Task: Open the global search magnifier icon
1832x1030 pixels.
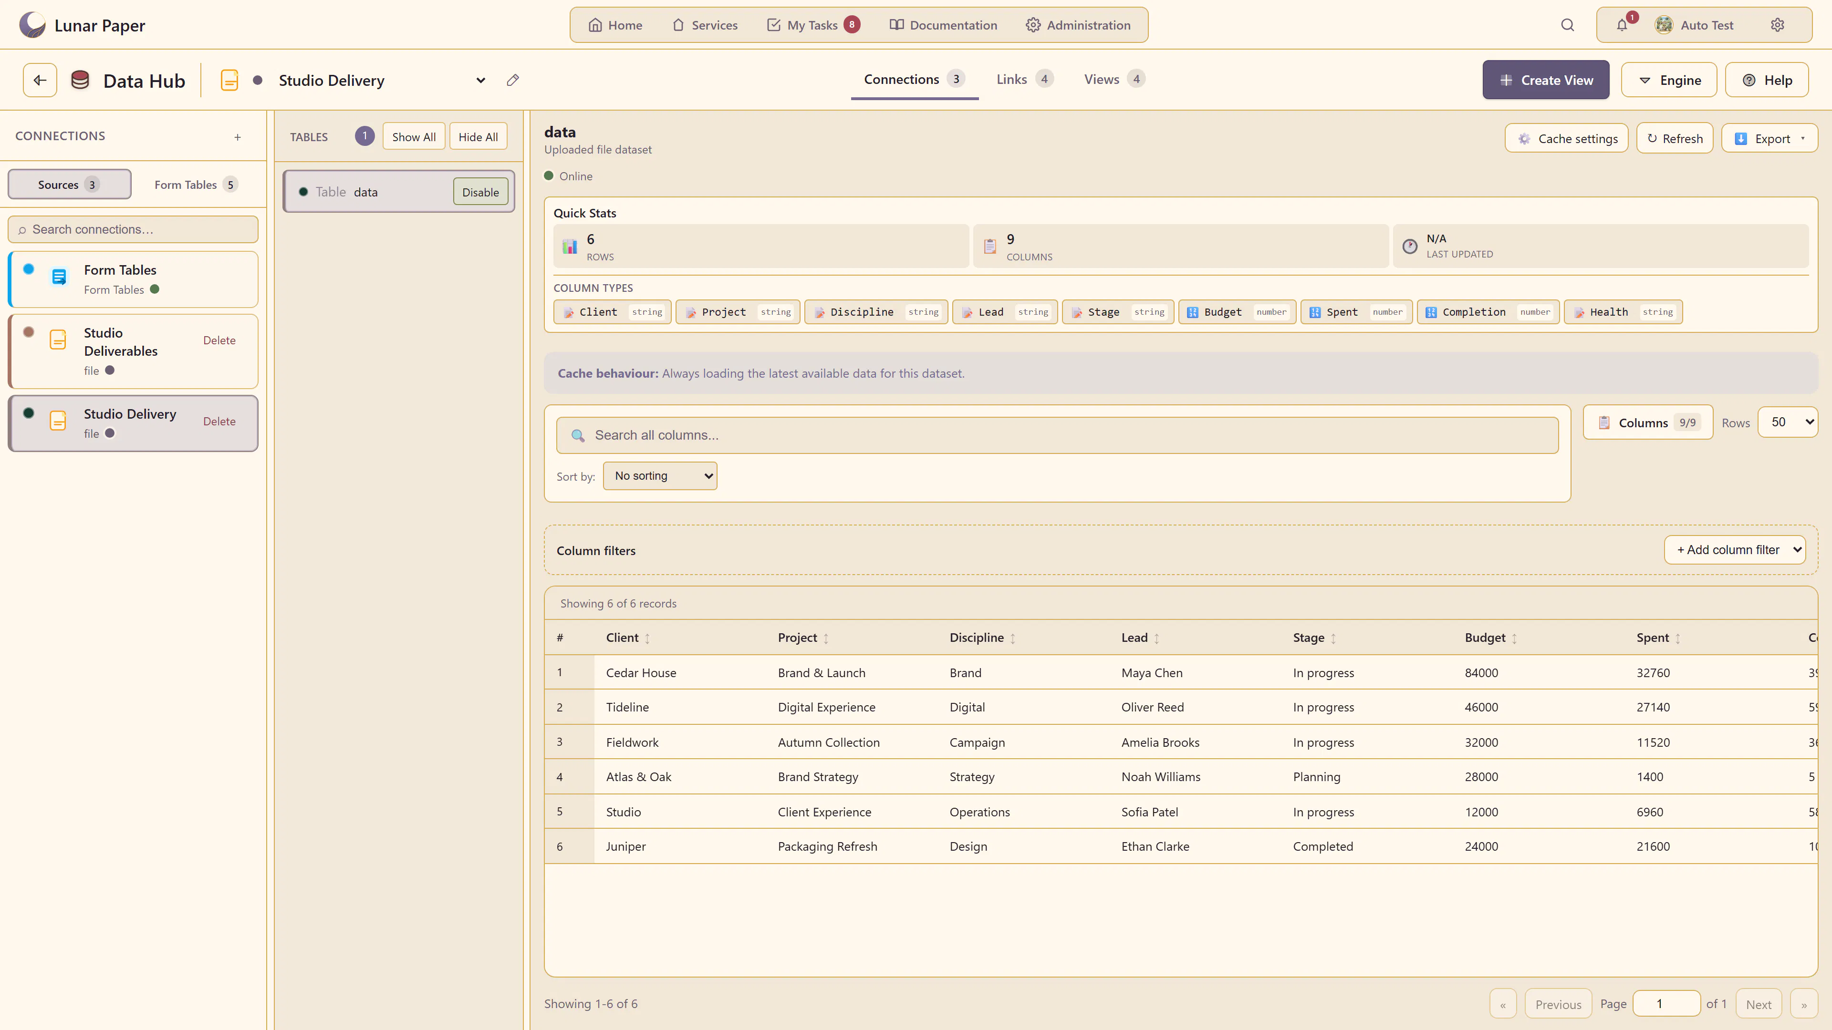Action: coord(1567,25)
